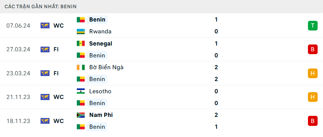
Task: Open the Lesotho team link
Action: pos(100,91)
